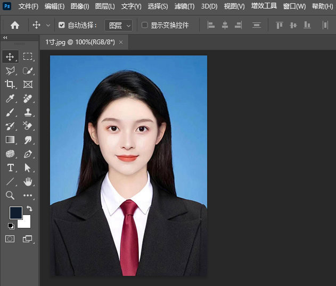Open the 视图(V) menu
Image resolution: width=336 pixels, height=286 pixels.
pos(234,6)
